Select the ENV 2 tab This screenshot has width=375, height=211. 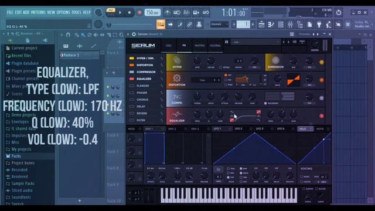coord(172,129)
